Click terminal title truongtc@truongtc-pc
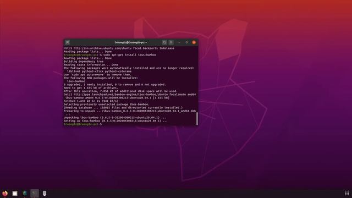 click(x=131, y=42)
